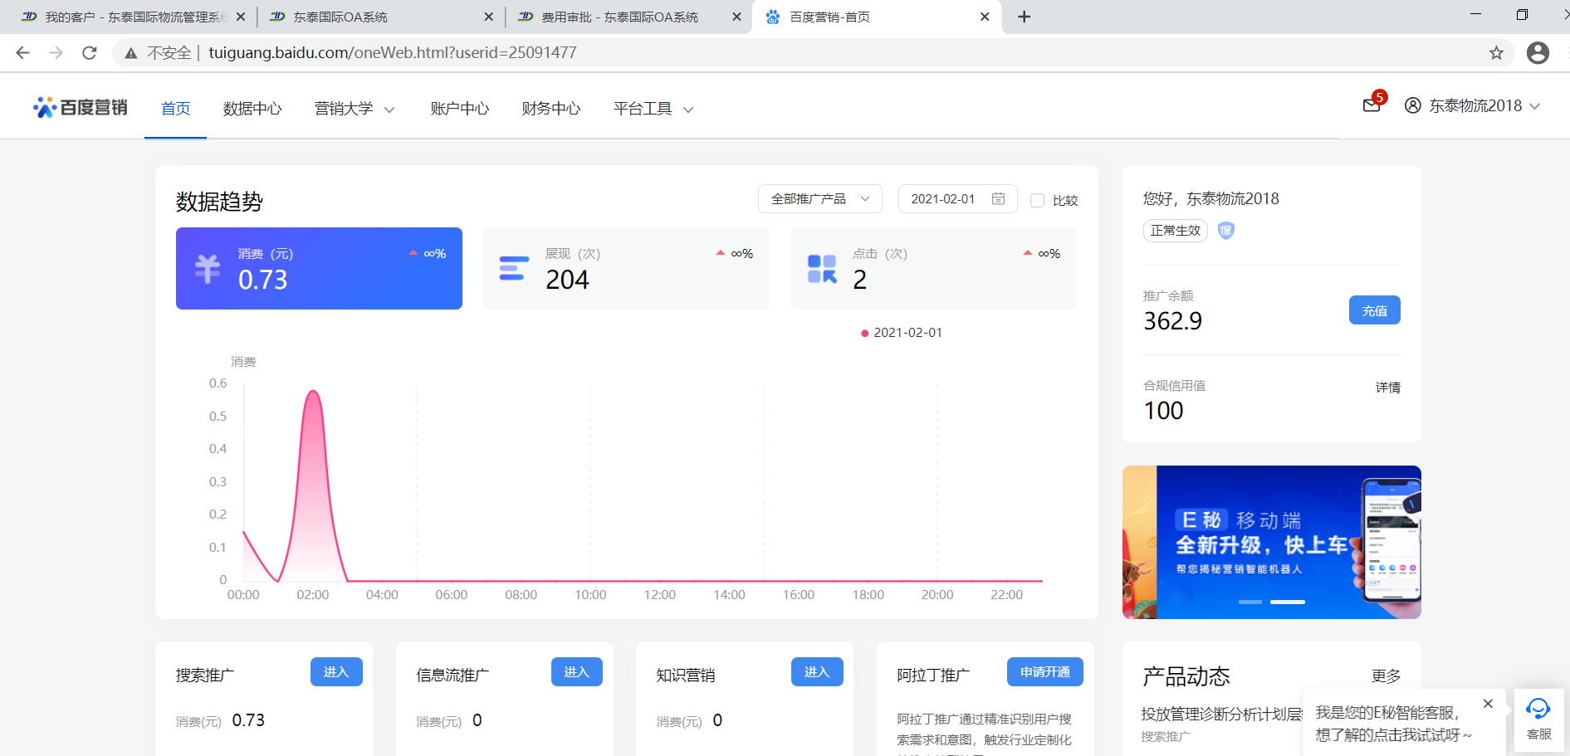Click the E秘 移动端 promo banner

pos(1271,542)
